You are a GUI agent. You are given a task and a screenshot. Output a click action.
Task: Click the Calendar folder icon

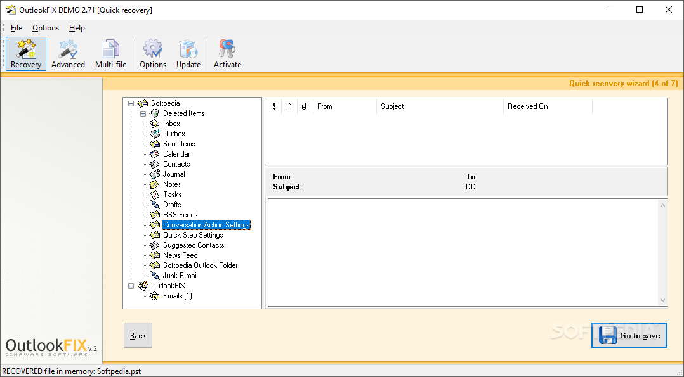pyautogui.click(x=155, y=154)
